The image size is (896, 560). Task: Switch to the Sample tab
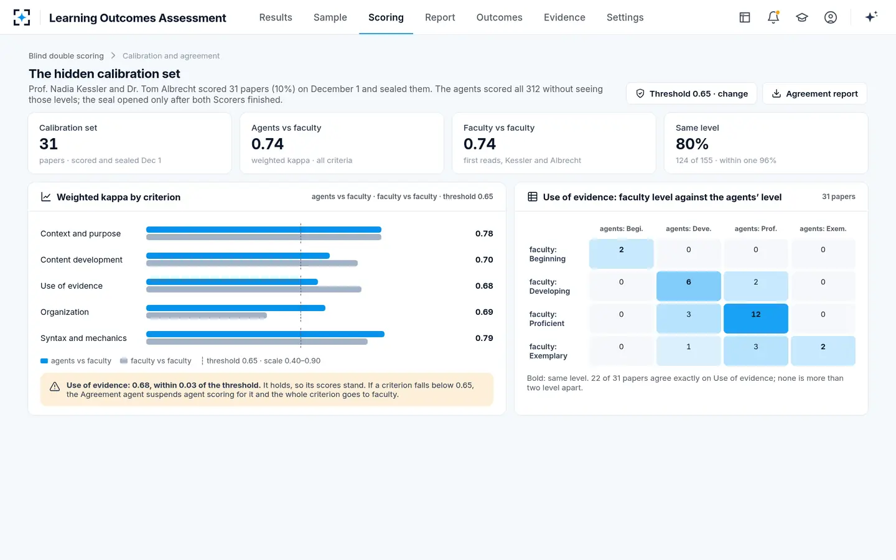(x=330, y=17)
